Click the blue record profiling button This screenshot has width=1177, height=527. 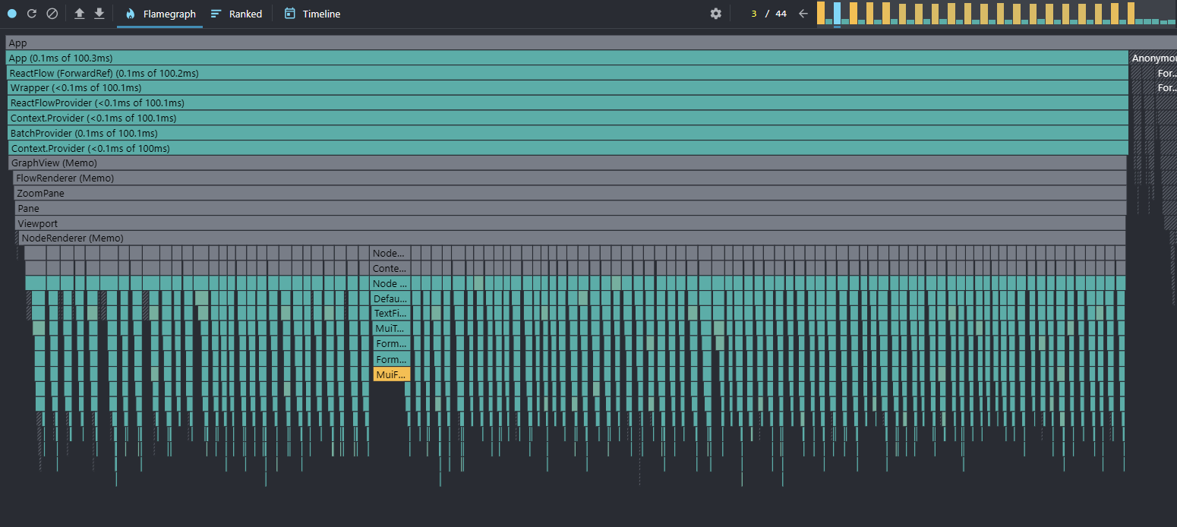12,14
